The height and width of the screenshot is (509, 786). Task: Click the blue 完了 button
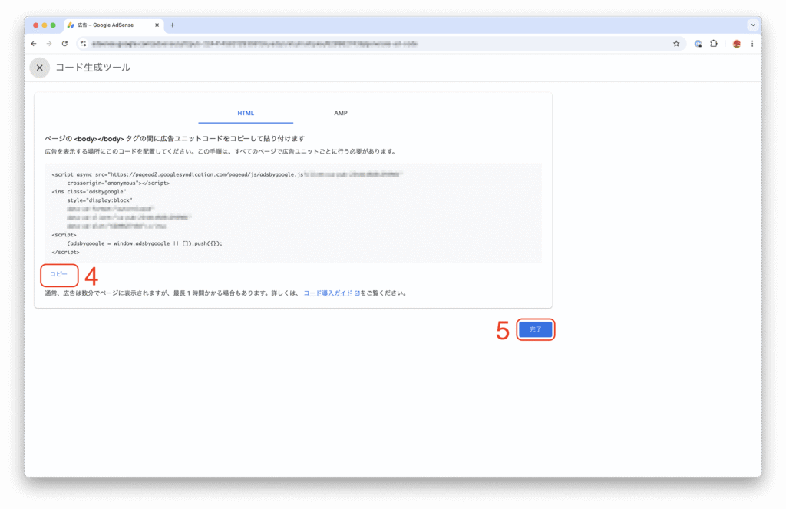[535, 329]
